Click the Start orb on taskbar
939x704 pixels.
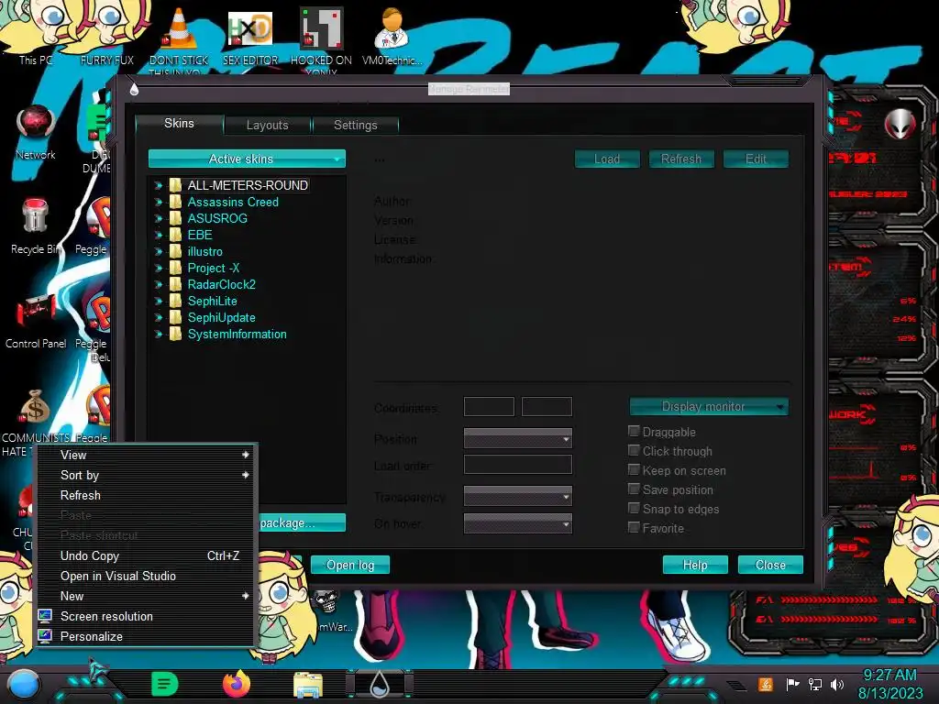coord(23,684)
